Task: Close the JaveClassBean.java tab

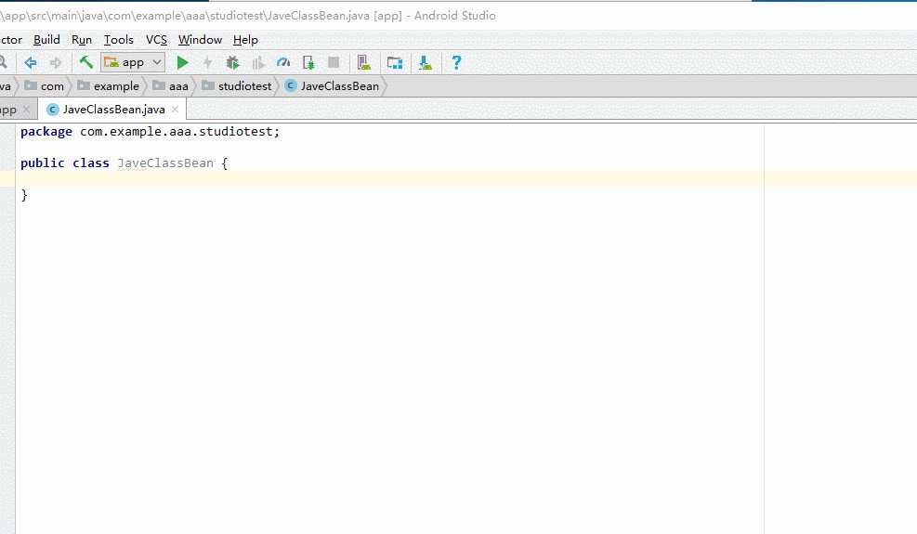Action: tap(175, 110)
